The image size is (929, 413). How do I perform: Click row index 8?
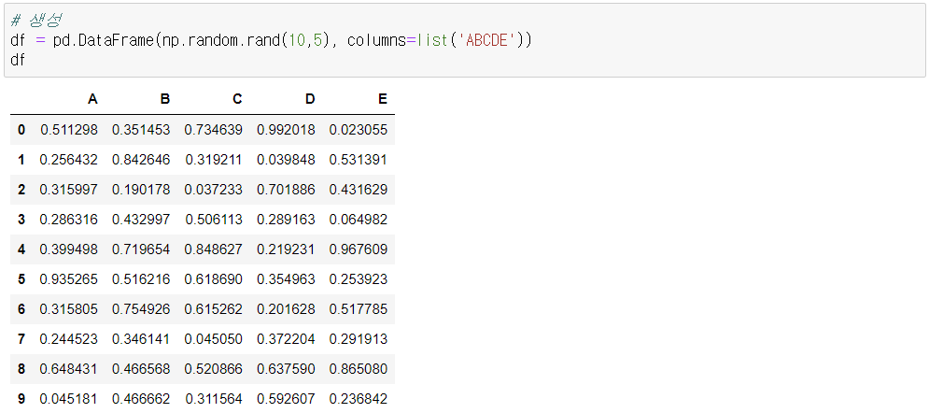(21, 369)
